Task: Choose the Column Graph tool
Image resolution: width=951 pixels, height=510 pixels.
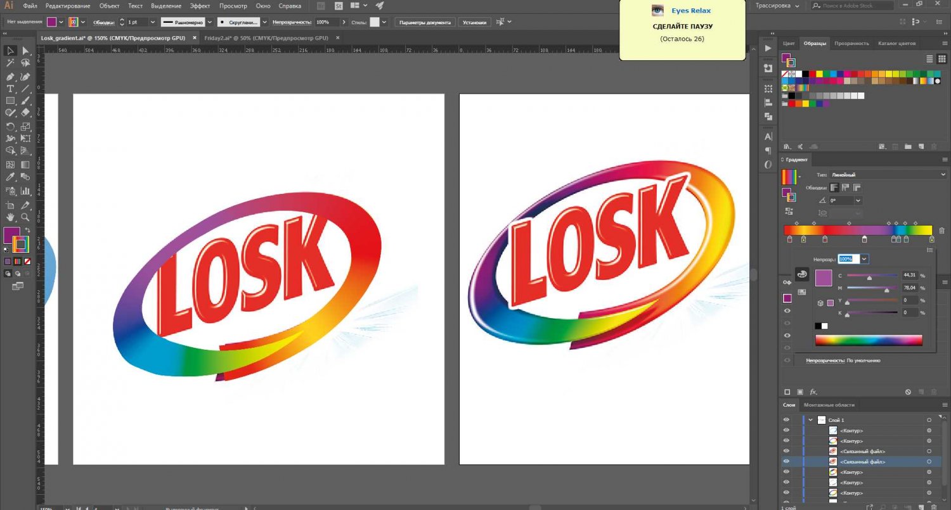Action: (x=25, y=190)
